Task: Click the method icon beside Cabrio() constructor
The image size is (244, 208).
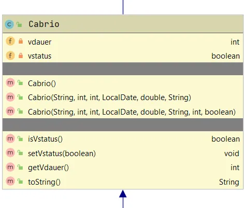Action: pos(10,83)
